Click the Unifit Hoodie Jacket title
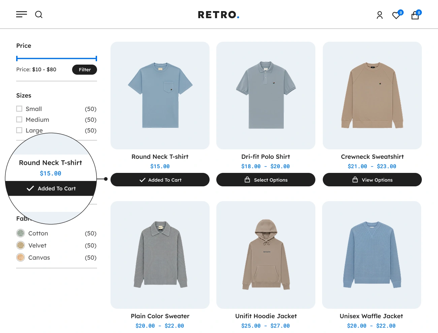Screen dimensions: 438x333 (x=266, y=316)
